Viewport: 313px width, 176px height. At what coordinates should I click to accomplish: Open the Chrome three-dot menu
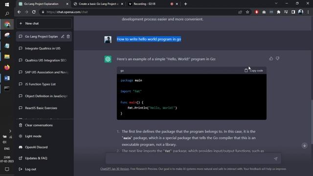(x=308, y=12)
